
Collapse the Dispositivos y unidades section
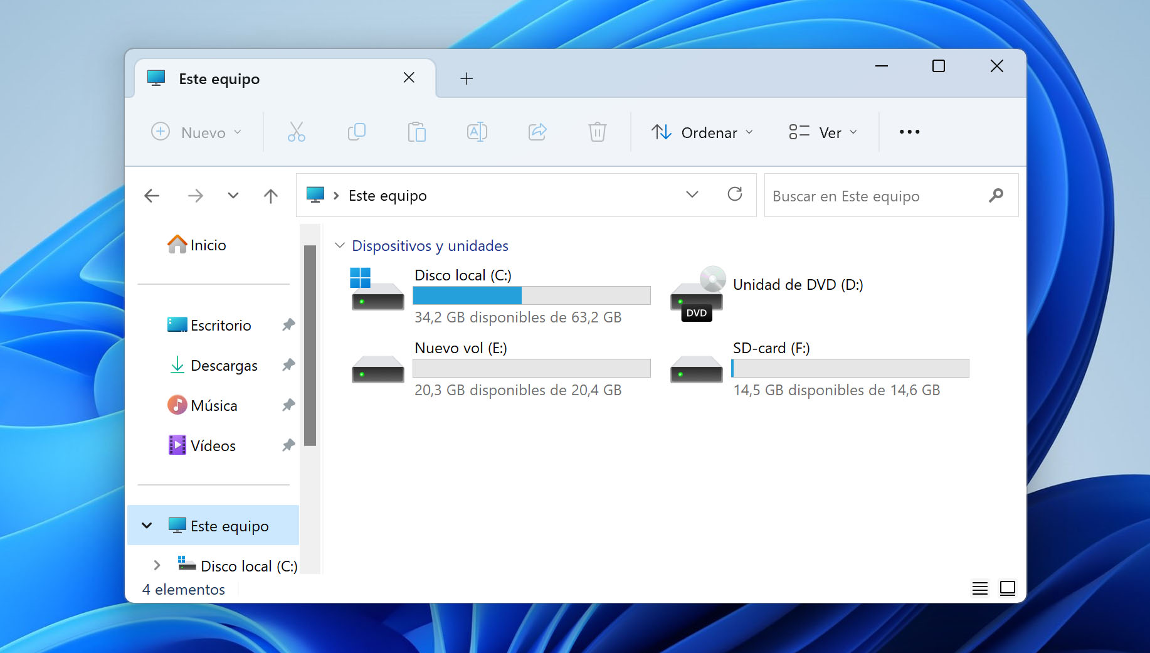pyautogui.click(x=340, y=246)
